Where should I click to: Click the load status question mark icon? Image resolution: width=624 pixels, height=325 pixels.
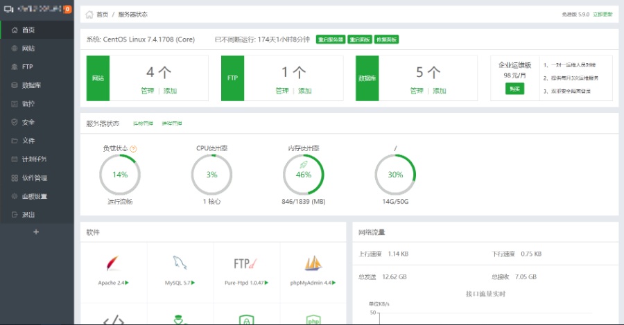click(133, 148)
